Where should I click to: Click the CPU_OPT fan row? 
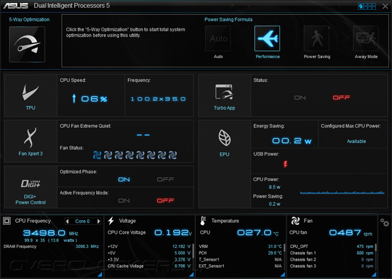tap(331, 247)
